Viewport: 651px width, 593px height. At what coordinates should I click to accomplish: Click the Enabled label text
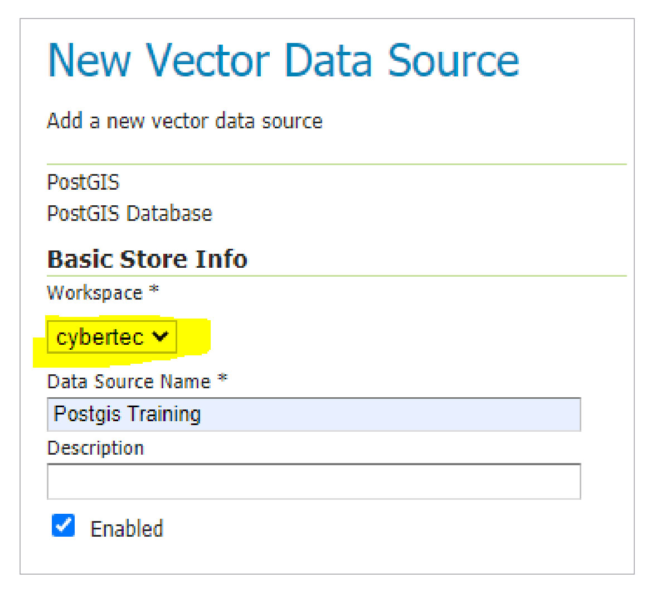point(127,529)
